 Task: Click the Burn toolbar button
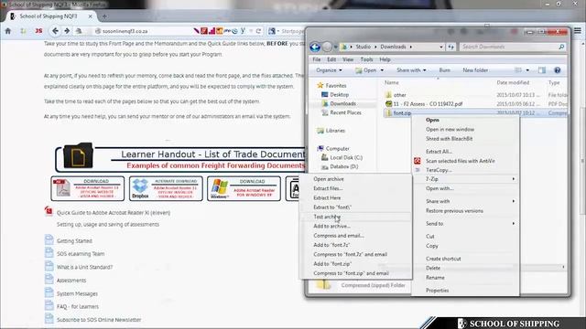coord(444,70)
